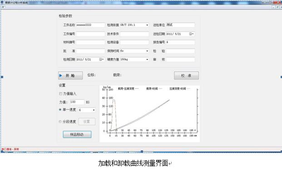The image size is (282, 169).
Task: Click the application icon in title bar
Action: pyautogui.click(x=2, y=3)
